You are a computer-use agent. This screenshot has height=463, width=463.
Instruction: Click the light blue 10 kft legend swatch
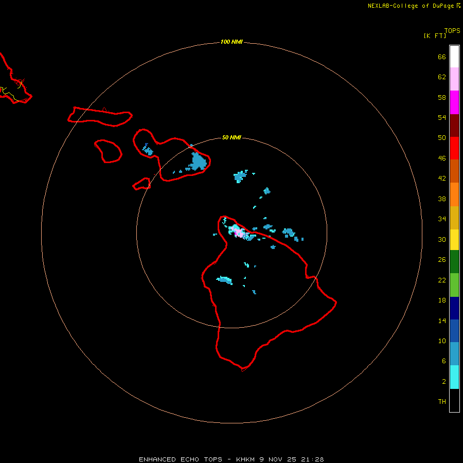click(454, 353)
